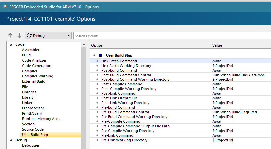Open Linker options
The width and height of the screenshot is (271, 149).
coord(27,103)
